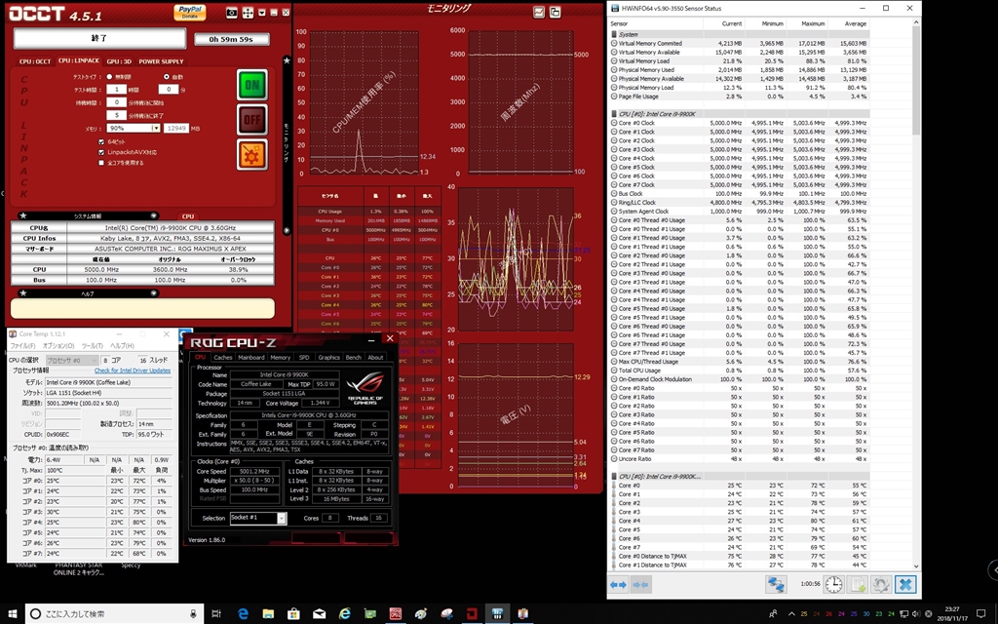Click the Maximum column header in HWiNFO

pyautogui.click(x=806, y=23)
